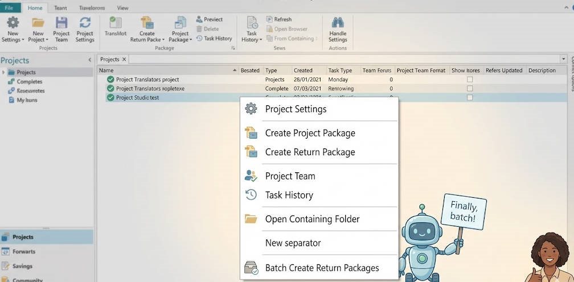Image resolution: width=574 pixels, height=282 pixels.
Task: Click the icon next to Create Return Package
Action: pyautogui.click(x=251, y=152)
